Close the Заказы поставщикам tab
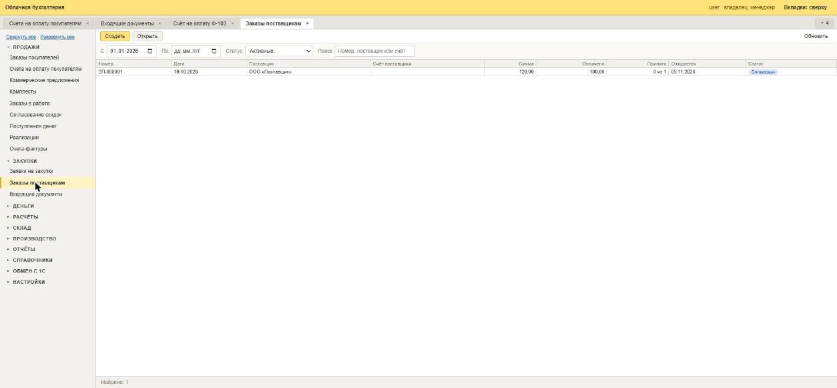 [x=307, y=23]
